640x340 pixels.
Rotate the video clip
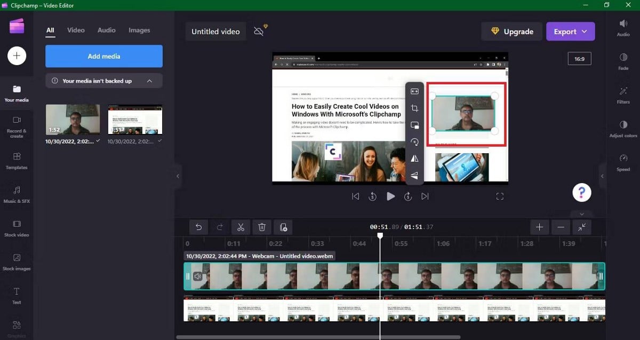pos(415,142)
